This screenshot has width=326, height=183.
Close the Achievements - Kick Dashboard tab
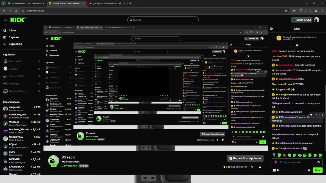pyautogui.click(x=43, y=4)
